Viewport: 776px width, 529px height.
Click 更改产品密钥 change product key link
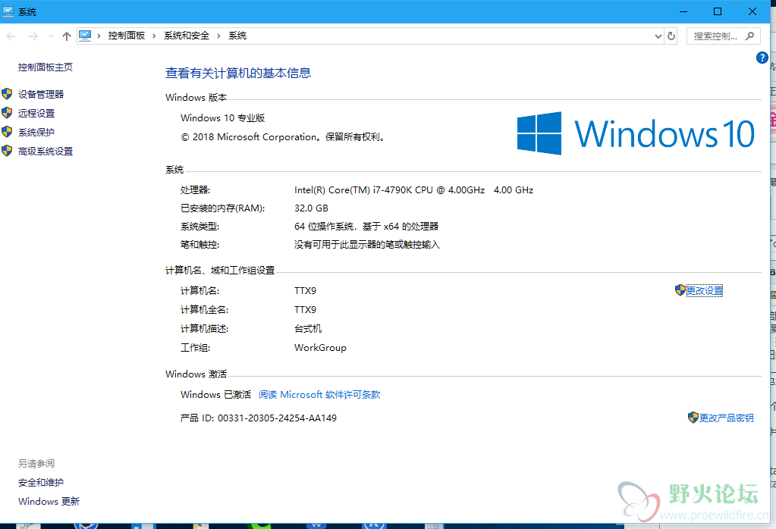click(x=727, y=418)
